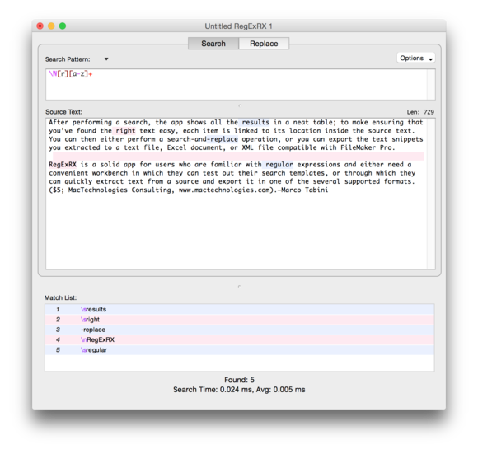
Task: Close the Untitled RegExRX window
Action: [40, 26]
